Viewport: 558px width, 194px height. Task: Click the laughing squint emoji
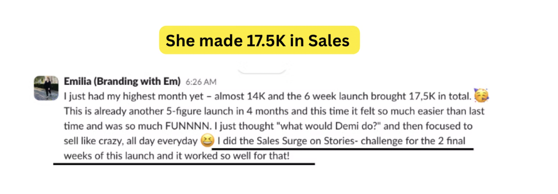207,141
